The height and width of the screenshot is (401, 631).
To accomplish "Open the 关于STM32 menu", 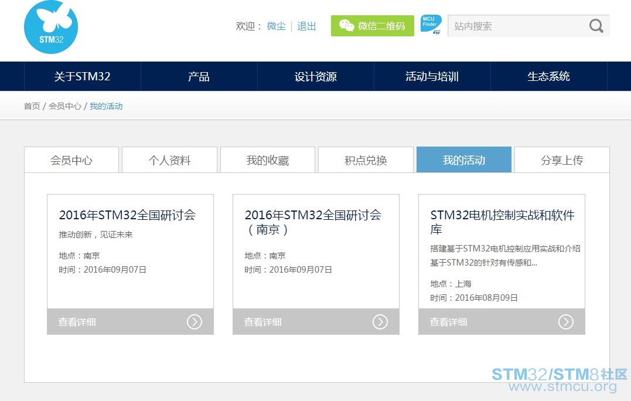I will pos(82,76).
